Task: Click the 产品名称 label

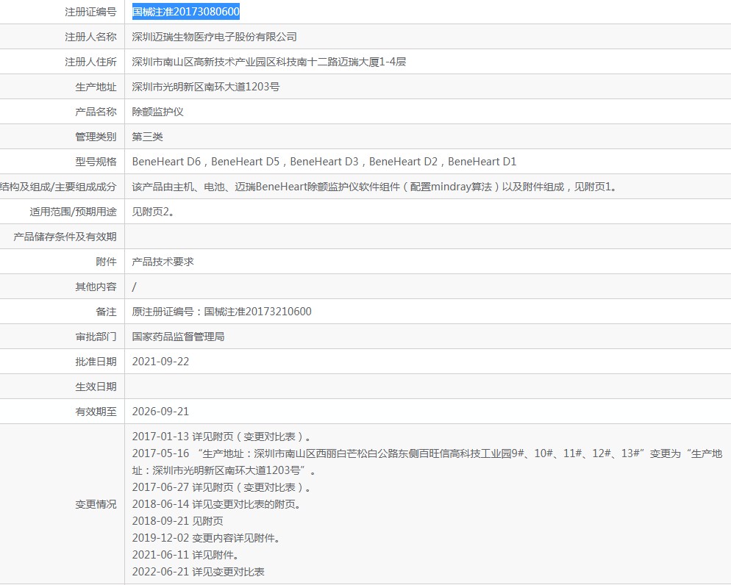Action: [96, 112]
